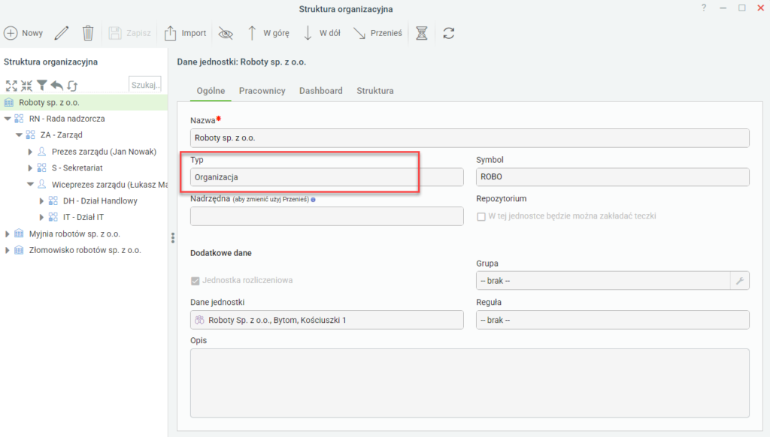
Task: Toggle Jednostka rozliczeniowa checkbox
Action: click(195, 281)
